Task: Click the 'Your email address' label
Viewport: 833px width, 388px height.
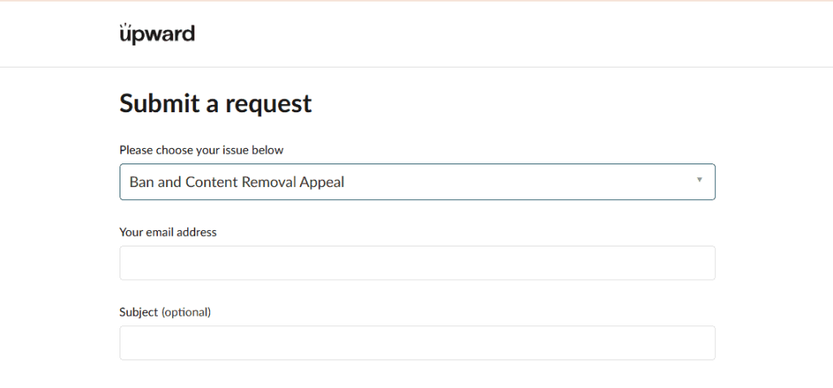Action: click(x=168, y=232)
